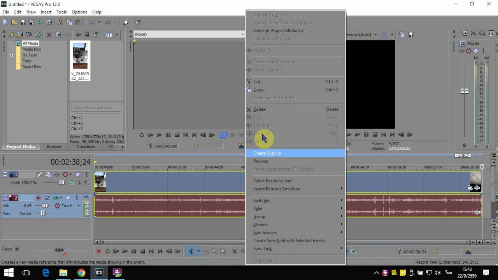Choose Reverse from context menu
This screenshot has width=498, height=280.
(x=296, y=161)
